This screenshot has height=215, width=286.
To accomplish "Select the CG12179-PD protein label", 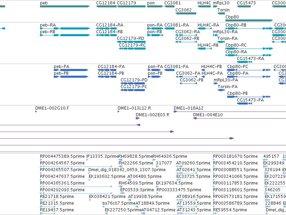I will 134,80.
